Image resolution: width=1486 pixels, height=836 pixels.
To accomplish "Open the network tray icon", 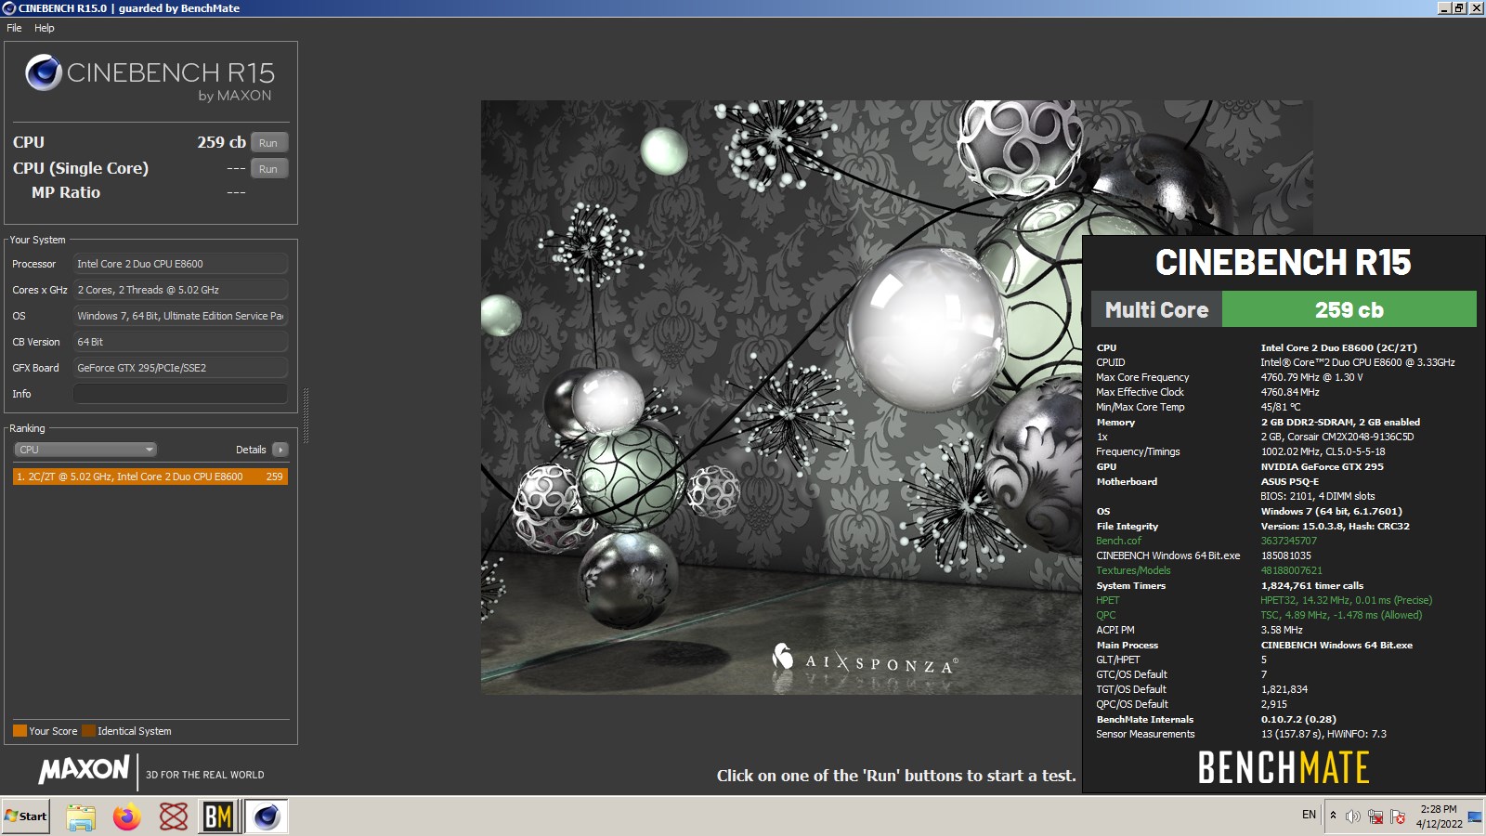I will point(1375,816).
